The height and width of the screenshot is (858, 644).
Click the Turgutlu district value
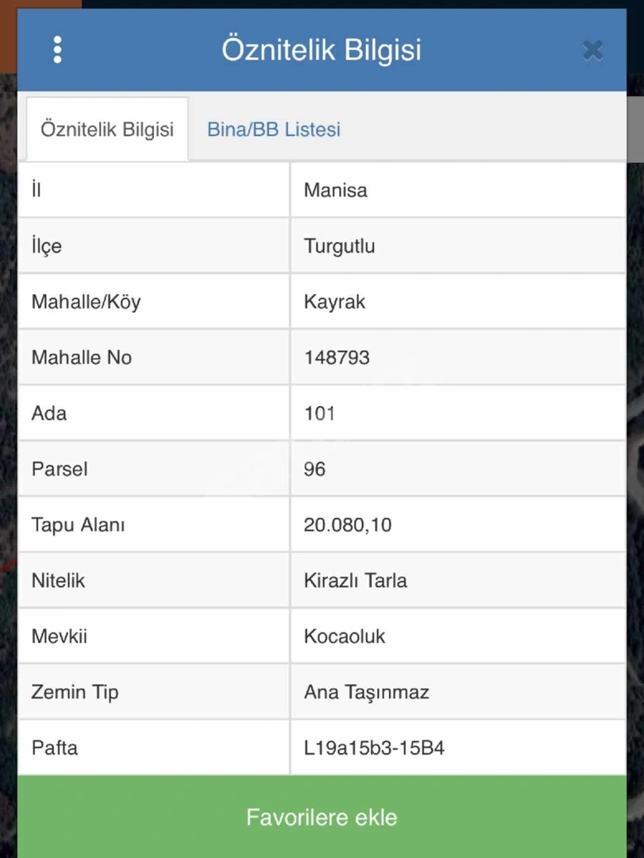pyautogui.click(x=339, y=246)
